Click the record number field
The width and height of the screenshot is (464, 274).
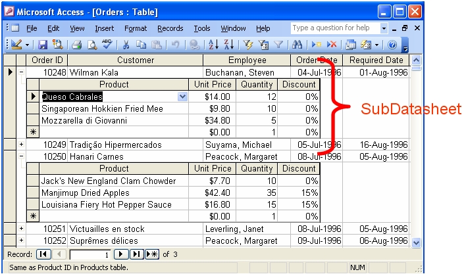[90, 254]
